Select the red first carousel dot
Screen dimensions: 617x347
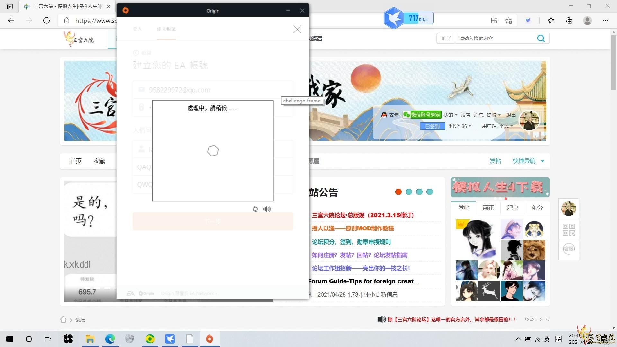398,192
